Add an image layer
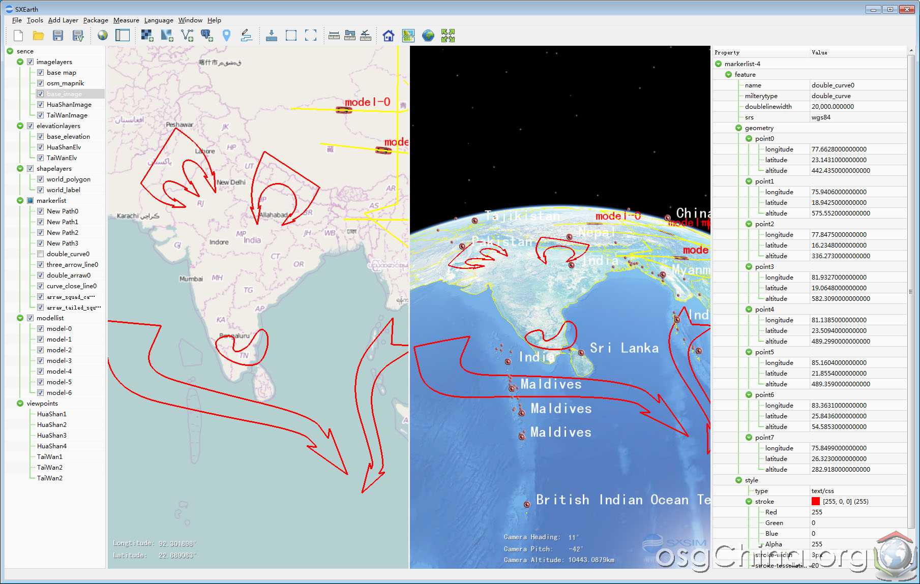 [147, 35]
